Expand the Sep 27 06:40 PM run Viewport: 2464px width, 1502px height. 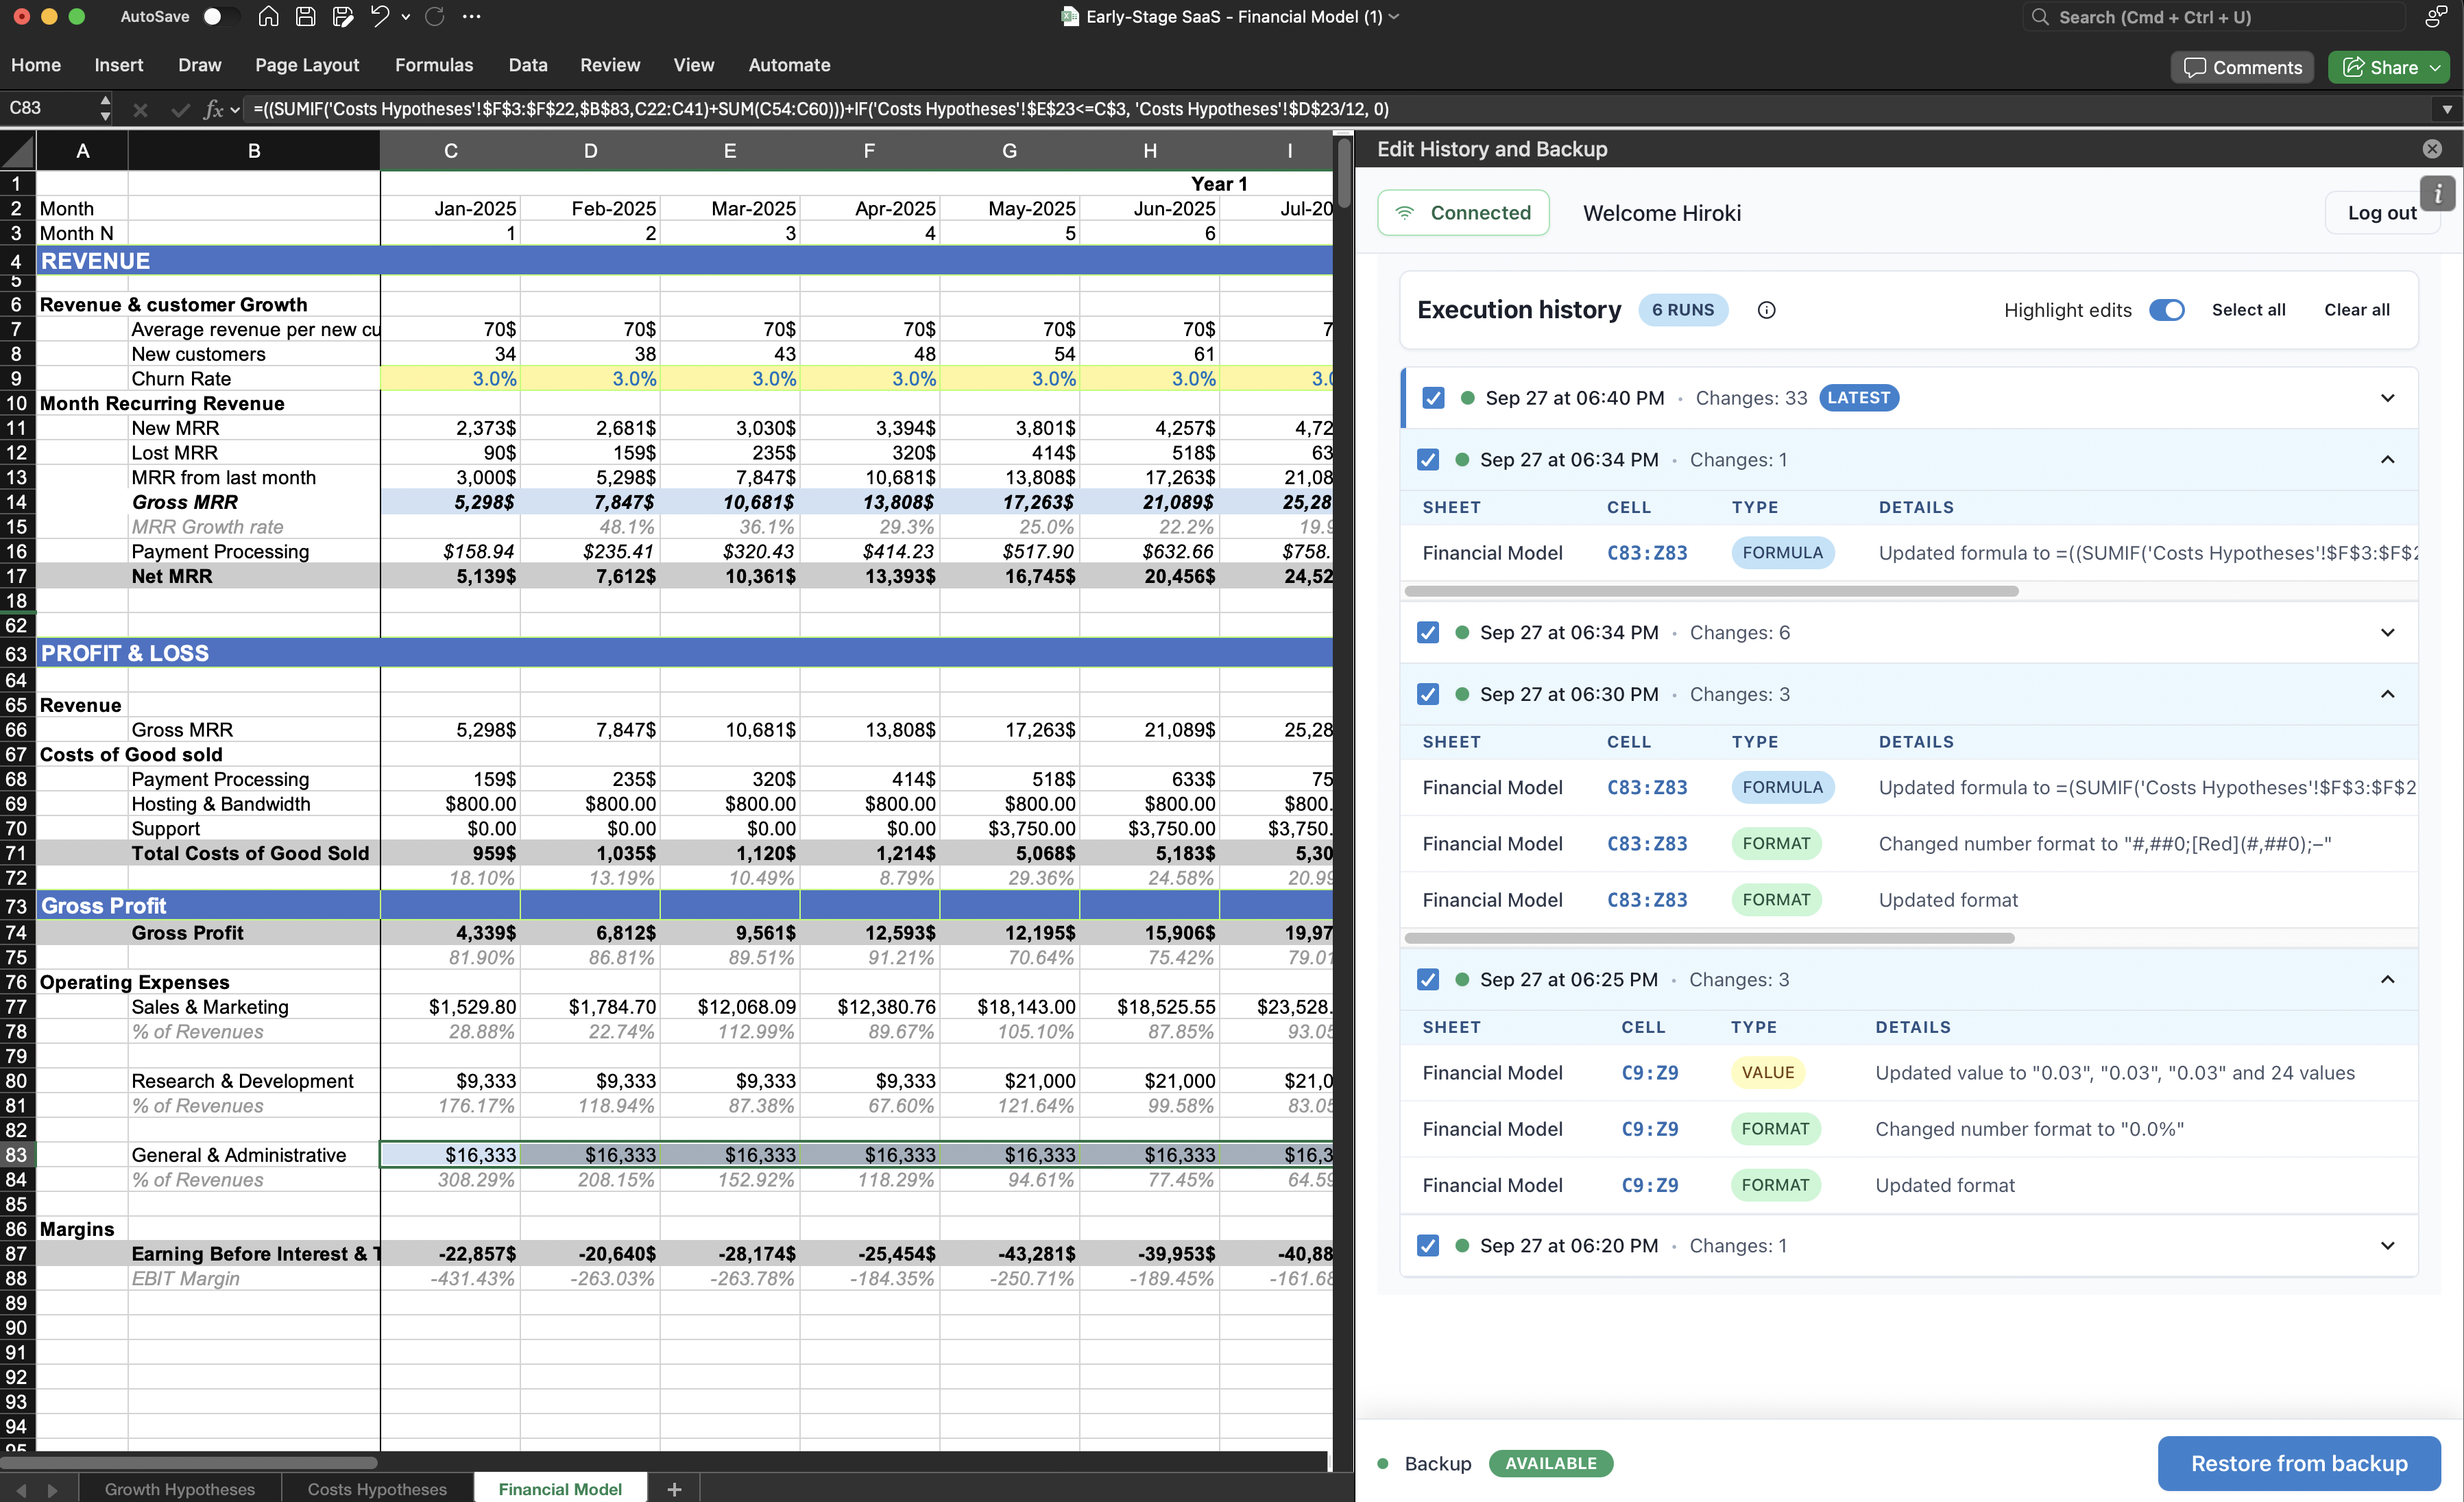pos(2387,398)
